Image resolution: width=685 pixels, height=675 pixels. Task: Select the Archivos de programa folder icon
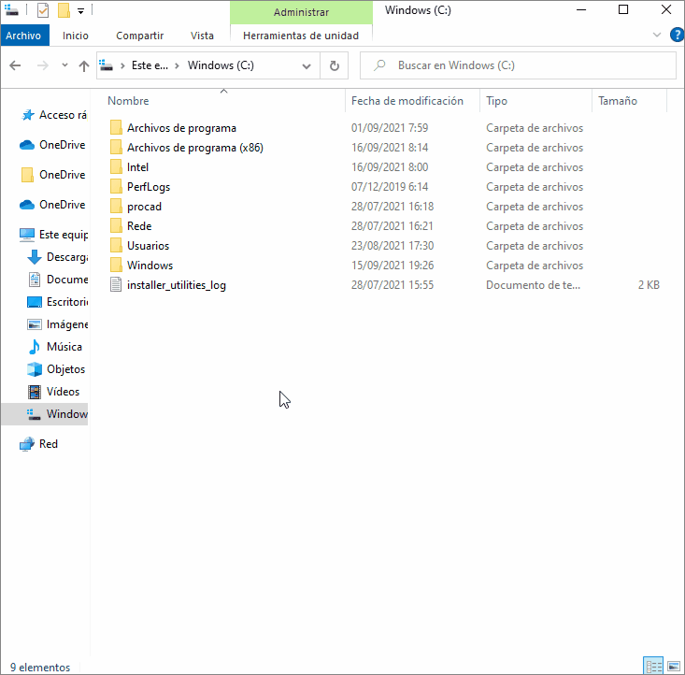coord(116,128)
